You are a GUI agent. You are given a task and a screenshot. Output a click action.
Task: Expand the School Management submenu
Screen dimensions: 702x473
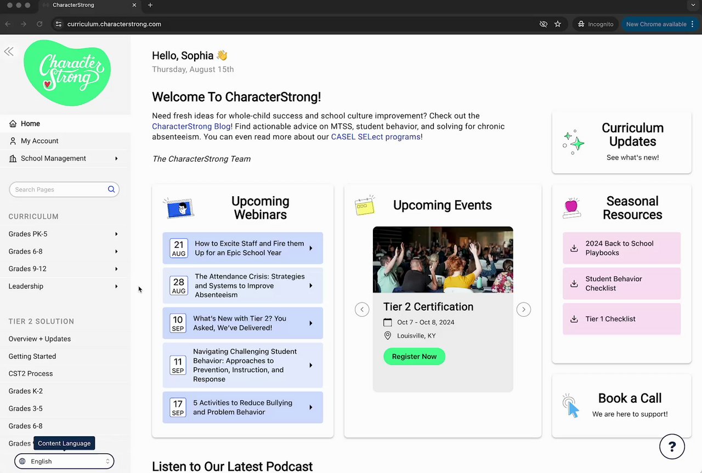coord(116,158)
